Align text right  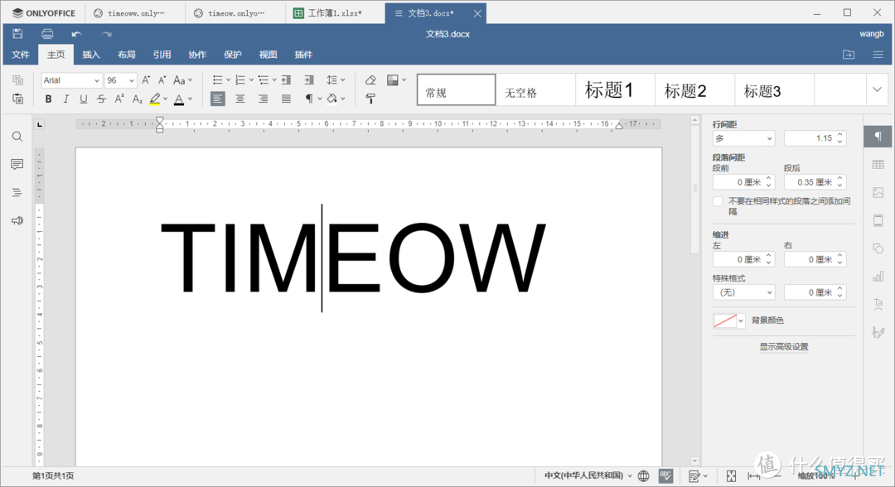(x=264, y=99)
